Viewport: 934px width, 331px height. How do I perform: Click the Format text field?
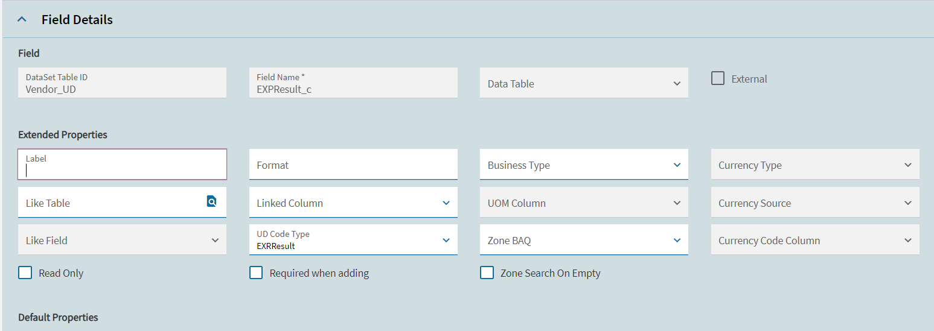[353, 165]
